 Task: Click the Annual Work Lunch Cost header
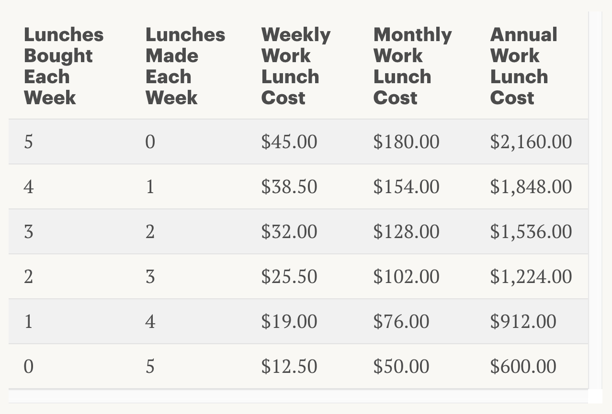click(x=523, y=66)
